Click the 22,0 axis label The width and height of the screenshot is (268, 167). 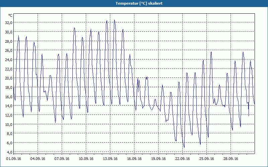9,69
